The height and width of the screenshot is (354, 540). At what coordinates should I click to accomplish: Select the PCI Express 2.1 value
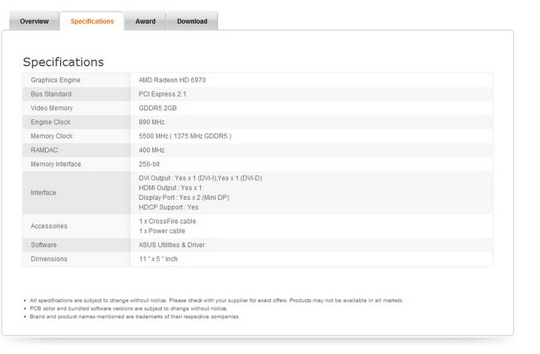[162, 94]
